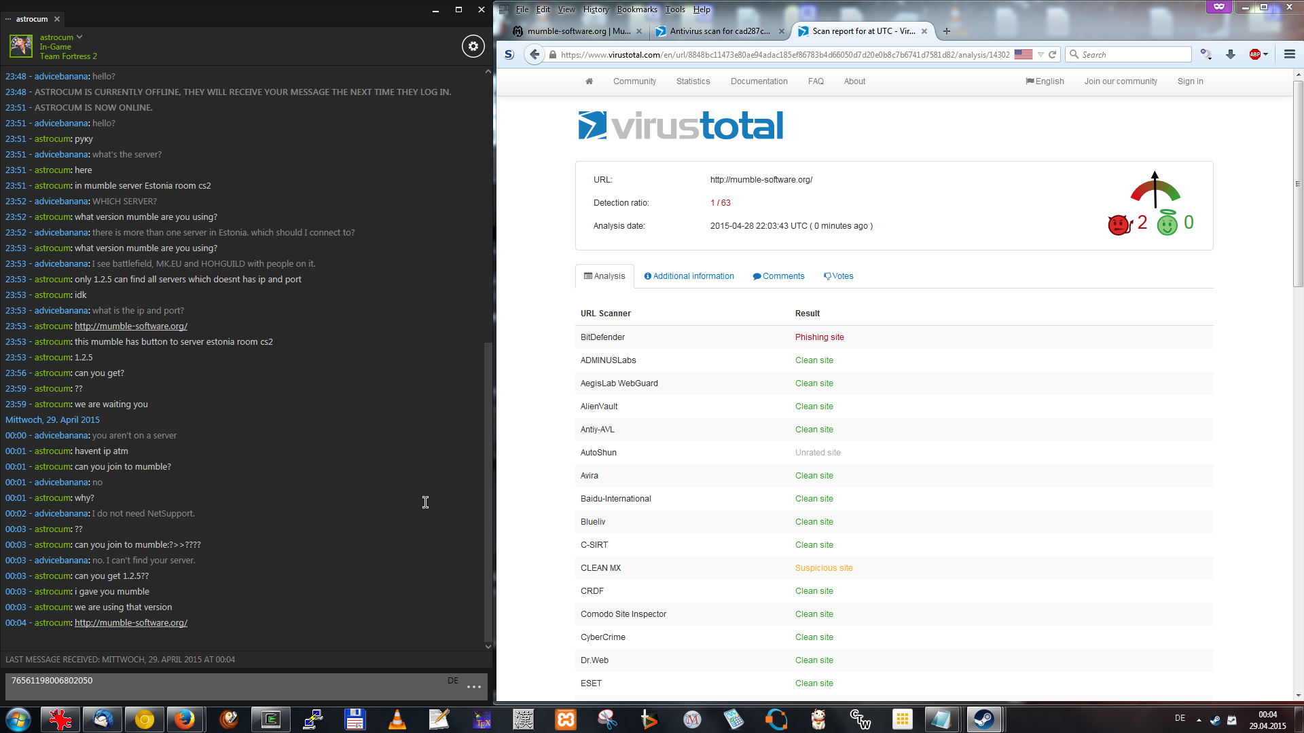1304x733 pixels.
Task: Open Firefox hamburger menu
Action: click(1289, 54)
